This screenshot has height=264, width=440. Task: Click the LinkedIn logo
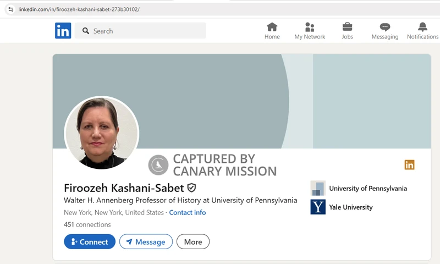pos(63,31)
